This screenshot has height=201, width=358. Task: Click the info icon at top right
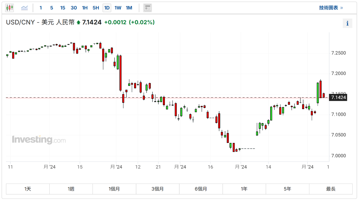click(347, 23)
